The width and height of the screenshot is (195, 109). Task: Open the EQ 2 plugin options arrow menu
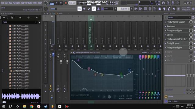(x=71, y=52)
